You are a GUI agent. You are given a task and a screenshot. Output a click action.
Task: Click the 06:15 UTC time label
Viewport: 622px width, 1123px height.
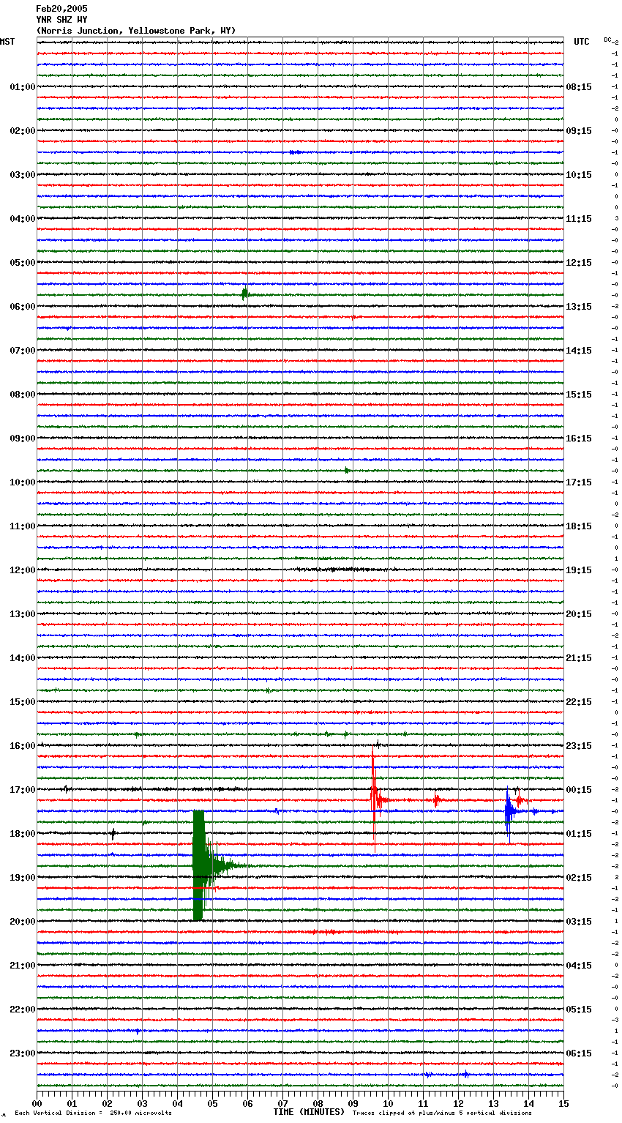[x=579, y=1053]
